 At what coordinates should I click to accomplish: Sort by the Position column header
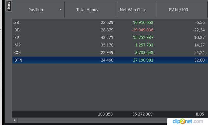click(36, 10)
